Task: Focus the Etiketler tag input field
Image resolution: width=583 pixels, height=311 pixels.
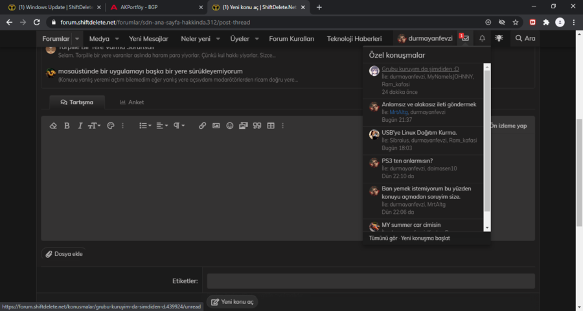Action: [x=371, y=281]
